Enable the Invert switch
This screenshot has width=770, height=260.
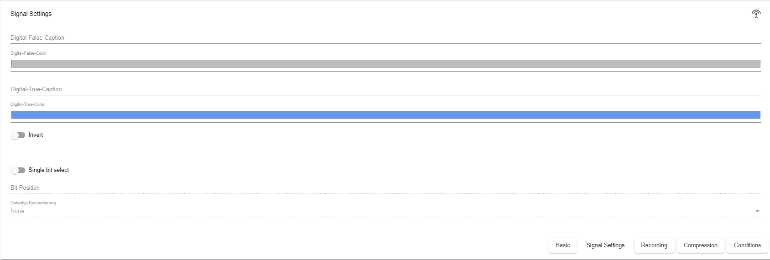(x=18, y=135)
